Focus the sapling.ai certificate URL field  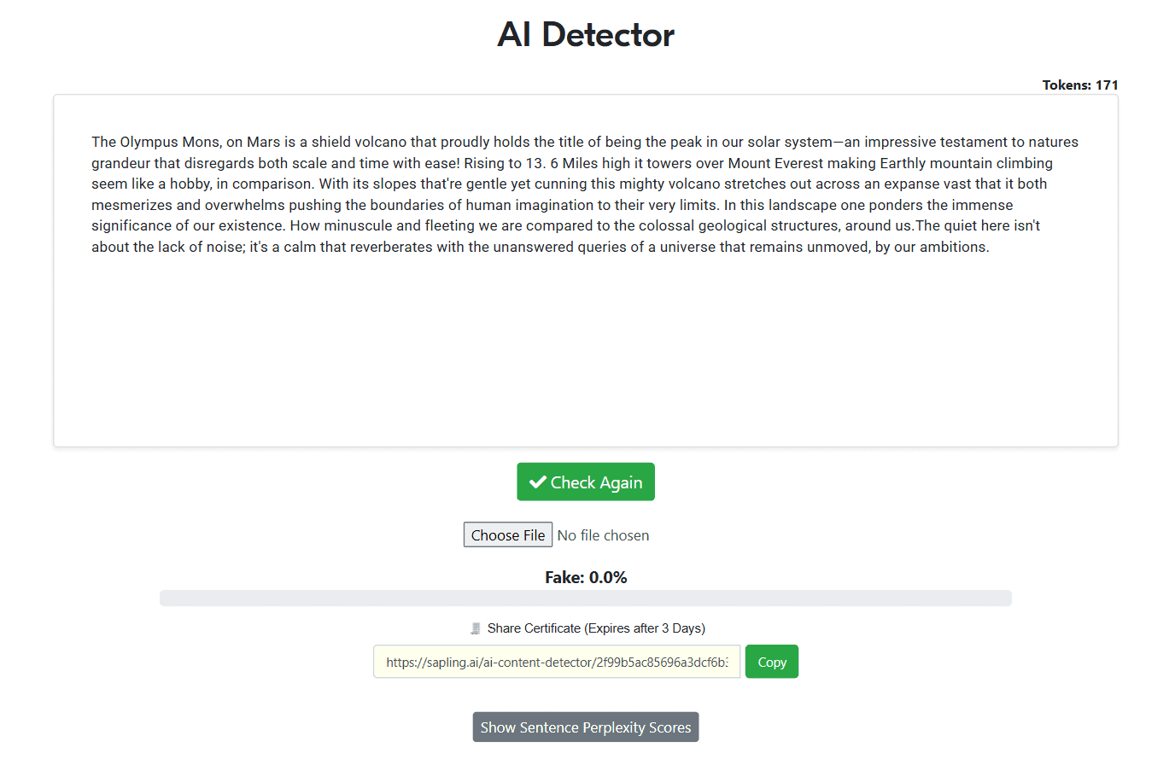557,662
